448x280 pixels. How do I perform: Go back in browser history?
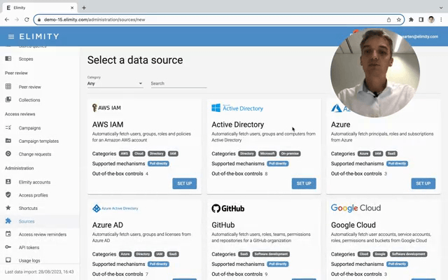pyautogui.click(x=7, y=20)
